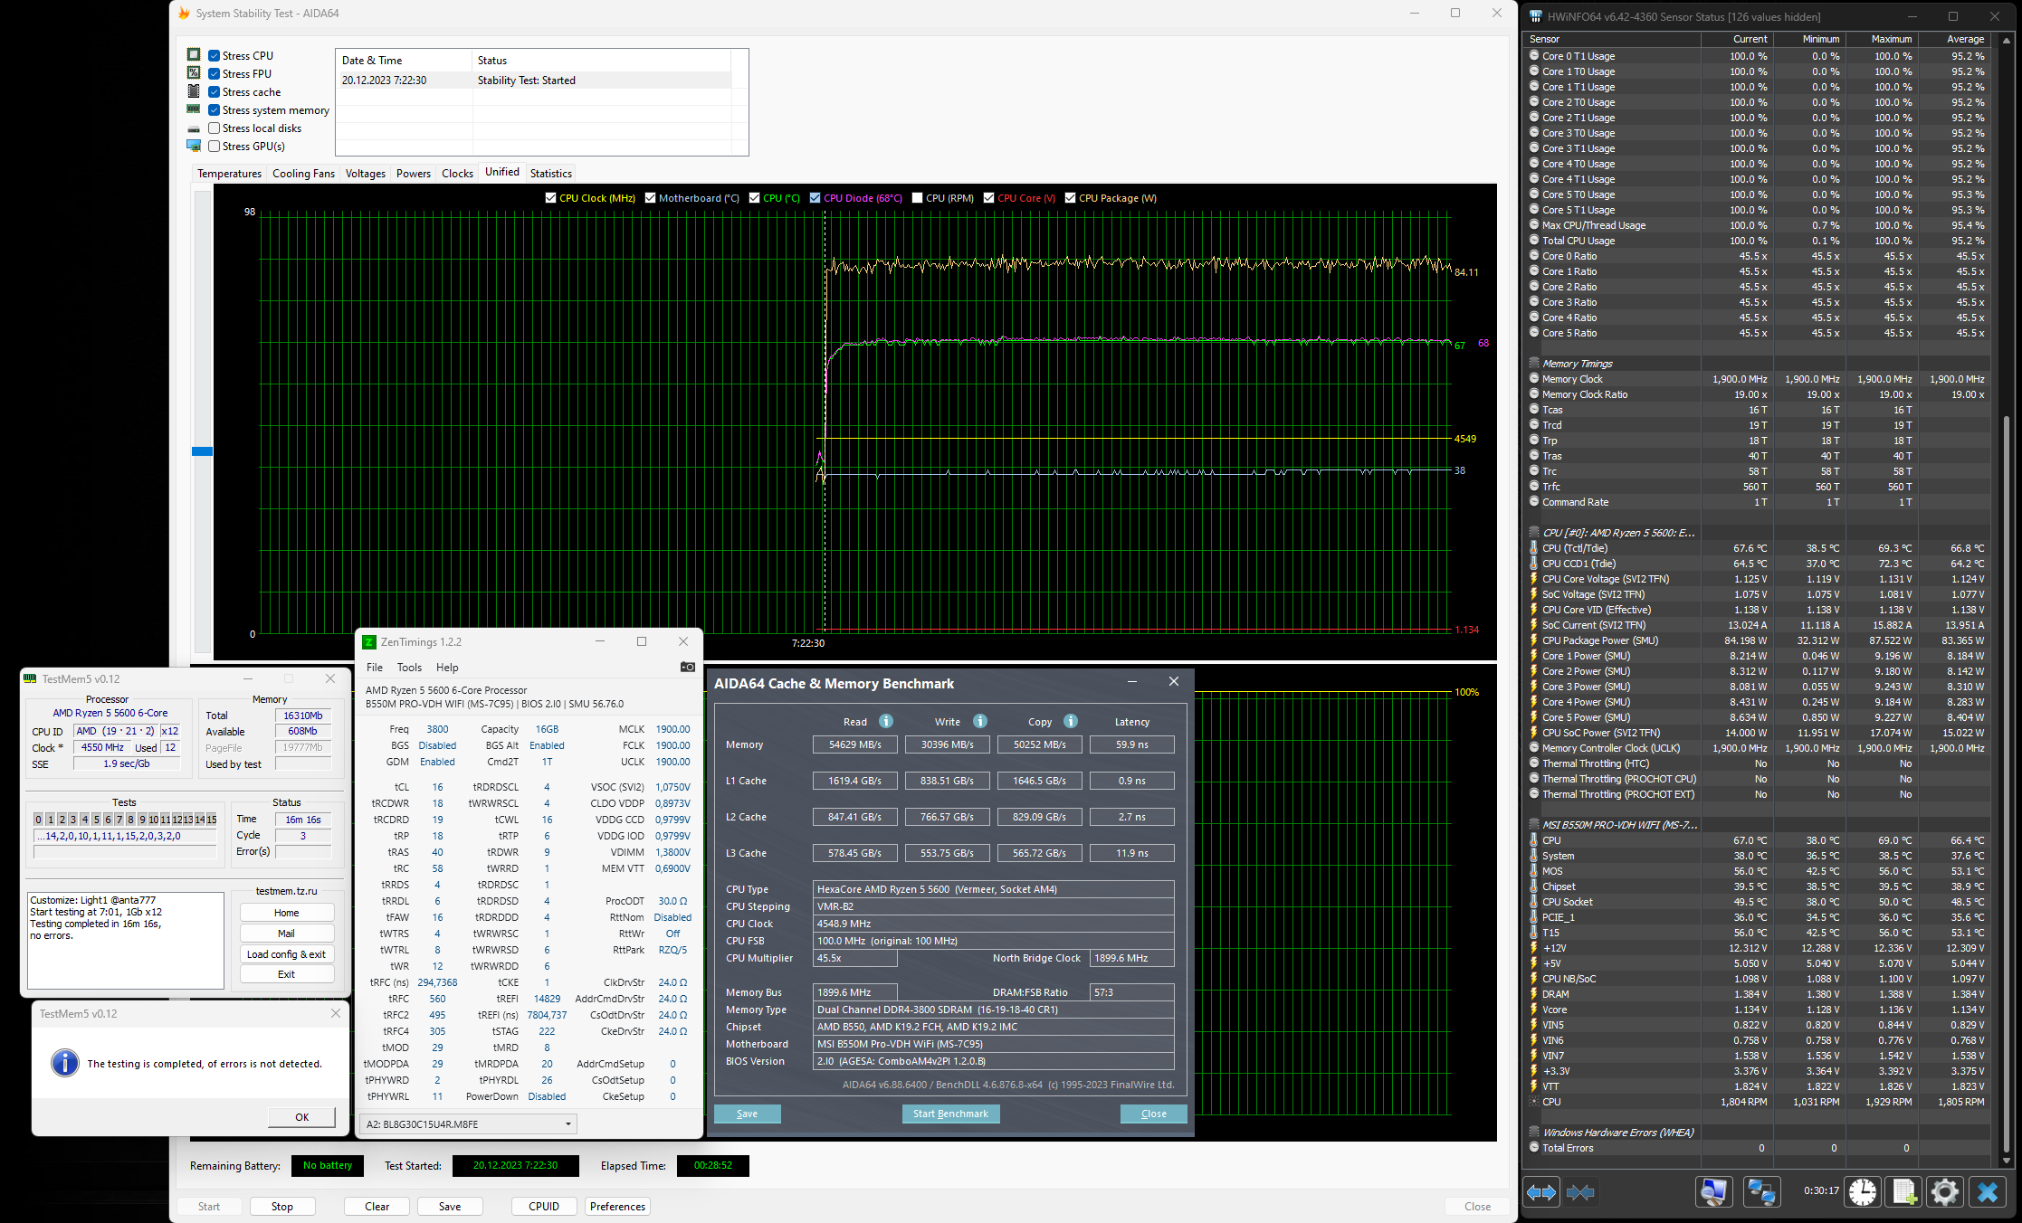The width and height of the screenshot is (2022, 1223).
Task: Enable the Stress GPU(s) checkbox
Action: coord(215,147)
